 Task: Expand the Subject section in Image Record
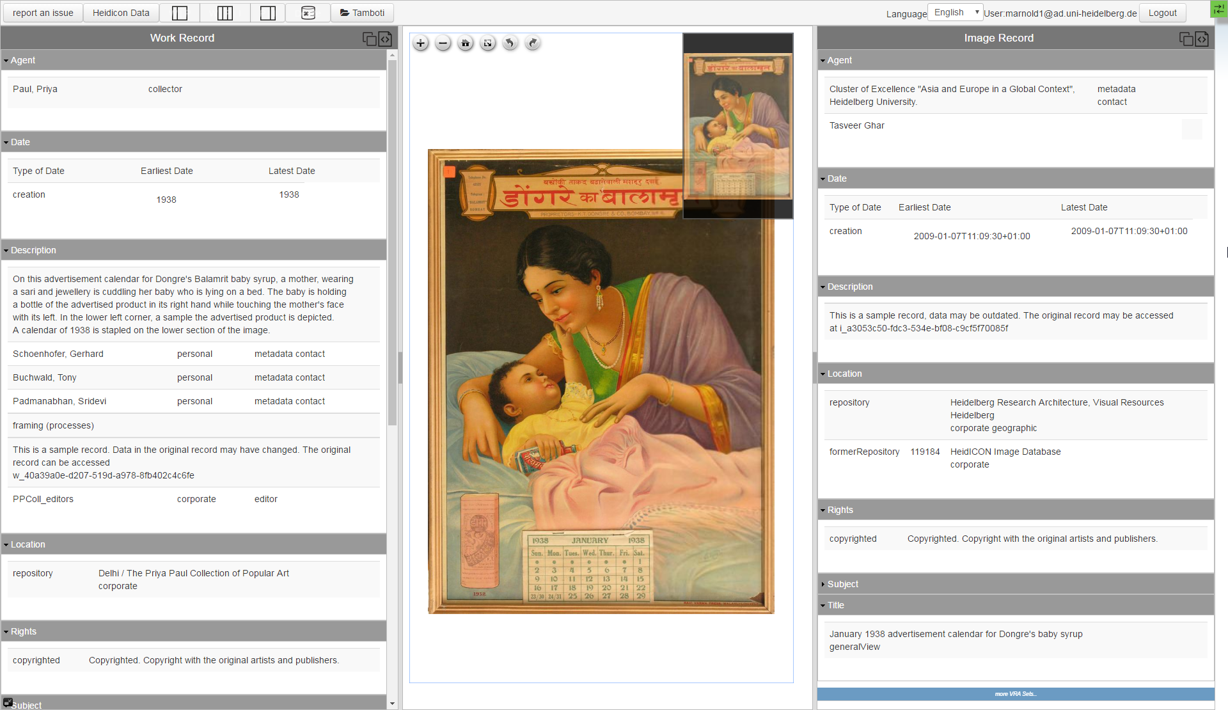coord(842,584)
